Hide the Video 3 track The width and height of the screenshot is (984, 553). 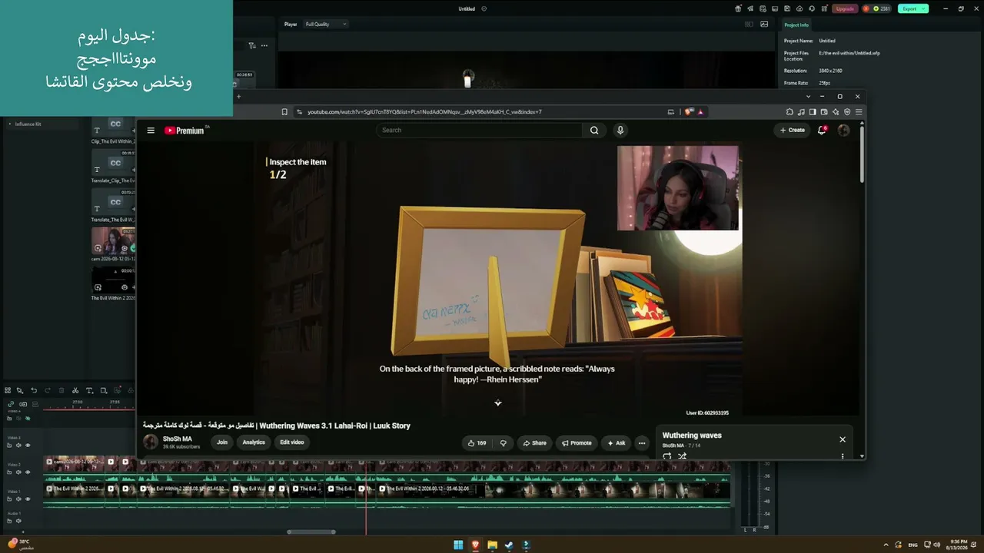(28, 445)
